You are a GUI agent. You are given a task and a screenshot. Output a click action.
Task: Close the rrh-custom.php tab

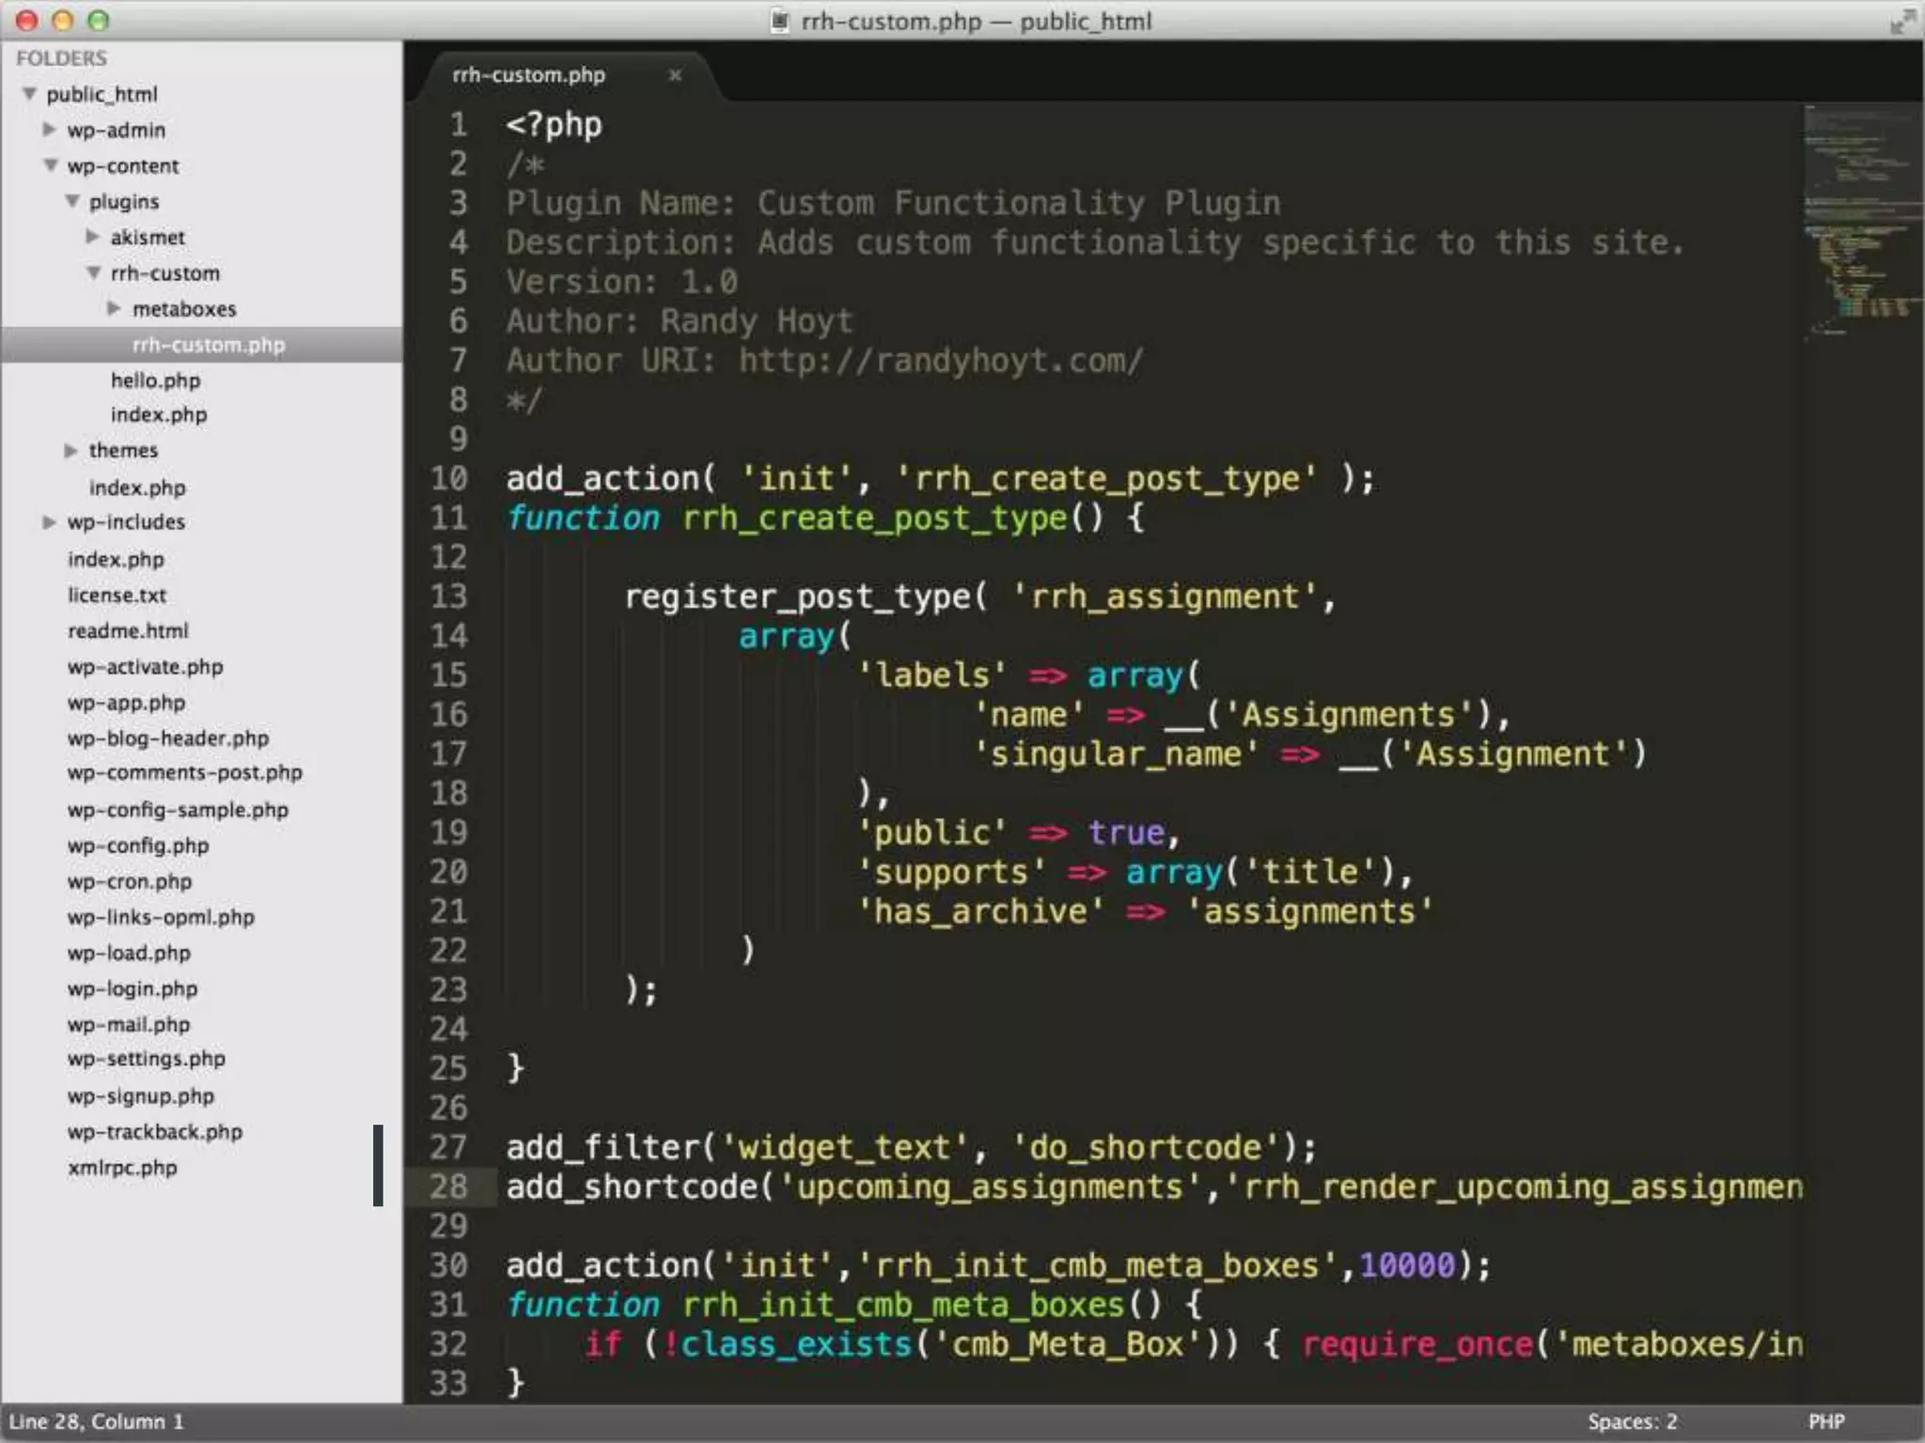[674, 75]
